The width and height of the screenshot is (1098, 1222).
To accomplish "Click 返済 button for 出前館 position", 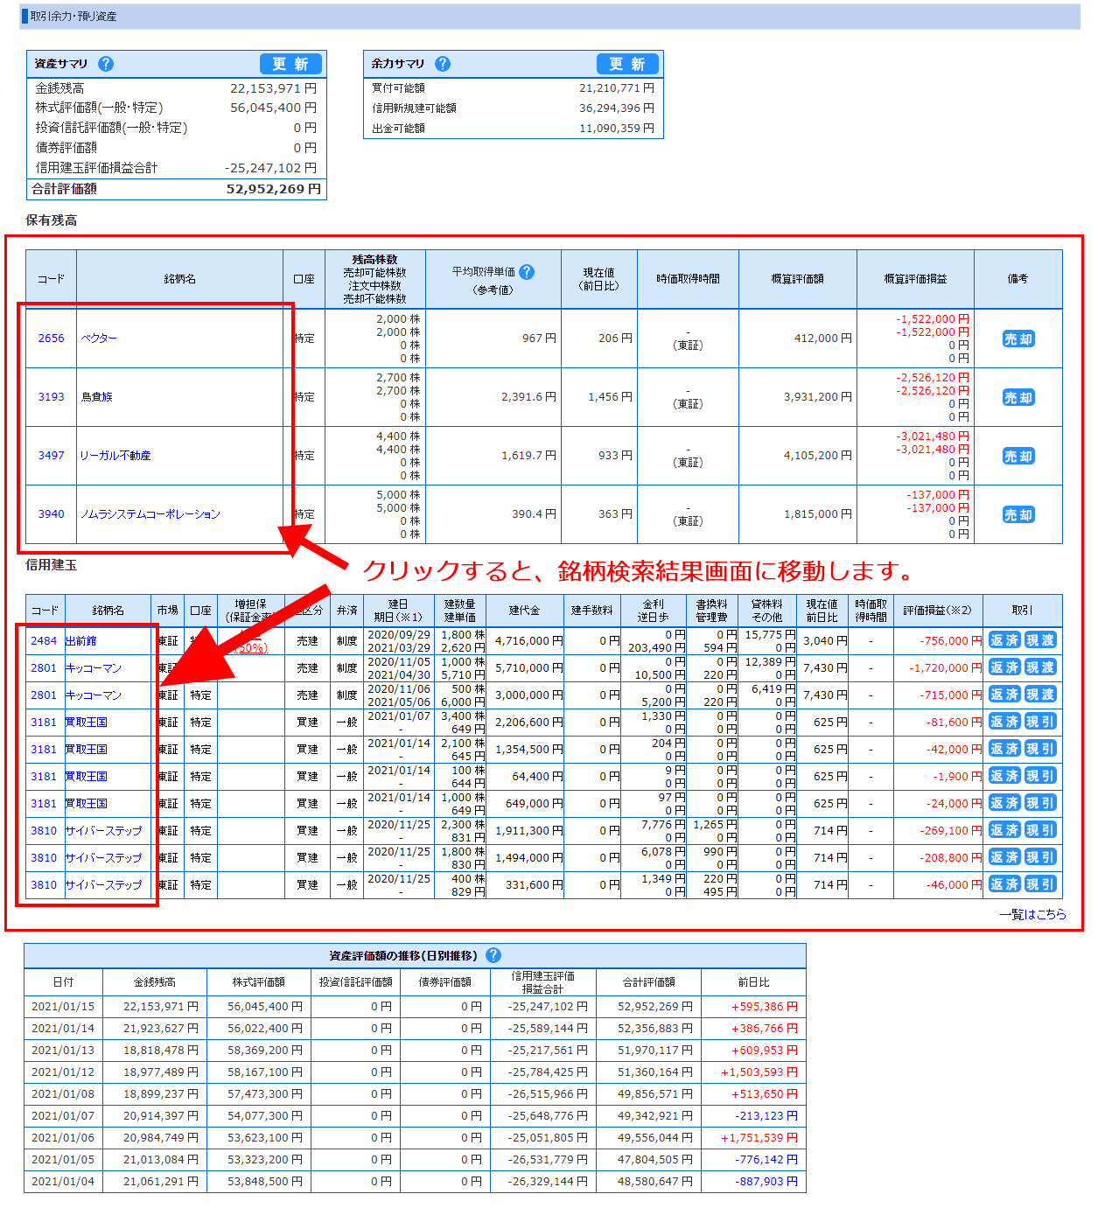I will pos(1004,640).
